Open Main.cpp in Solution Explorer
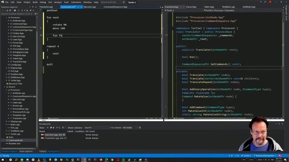 [x=15, y=125]
